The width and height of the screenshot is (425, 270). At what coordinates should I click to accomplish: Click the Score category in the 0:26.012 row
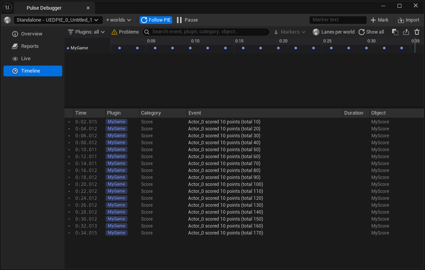(147, 205)
